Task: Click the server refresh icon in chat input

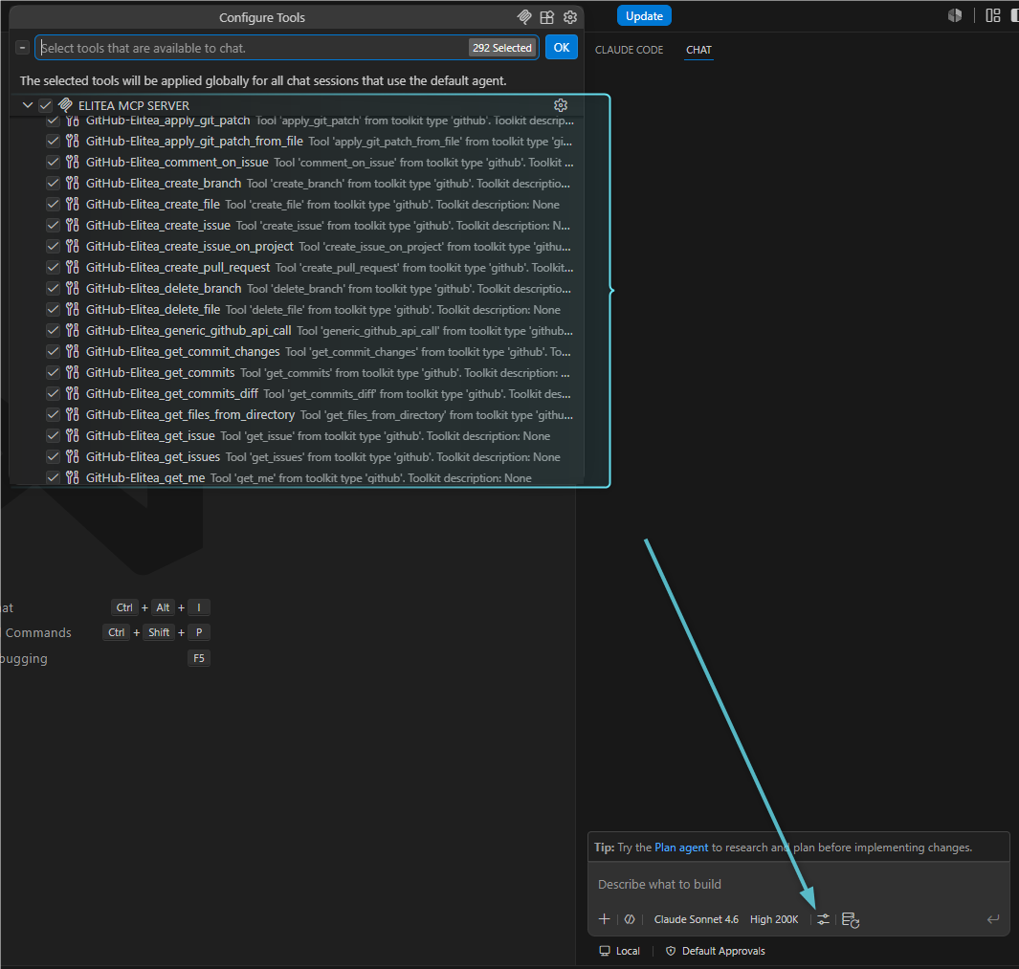Action: (850, 919)
